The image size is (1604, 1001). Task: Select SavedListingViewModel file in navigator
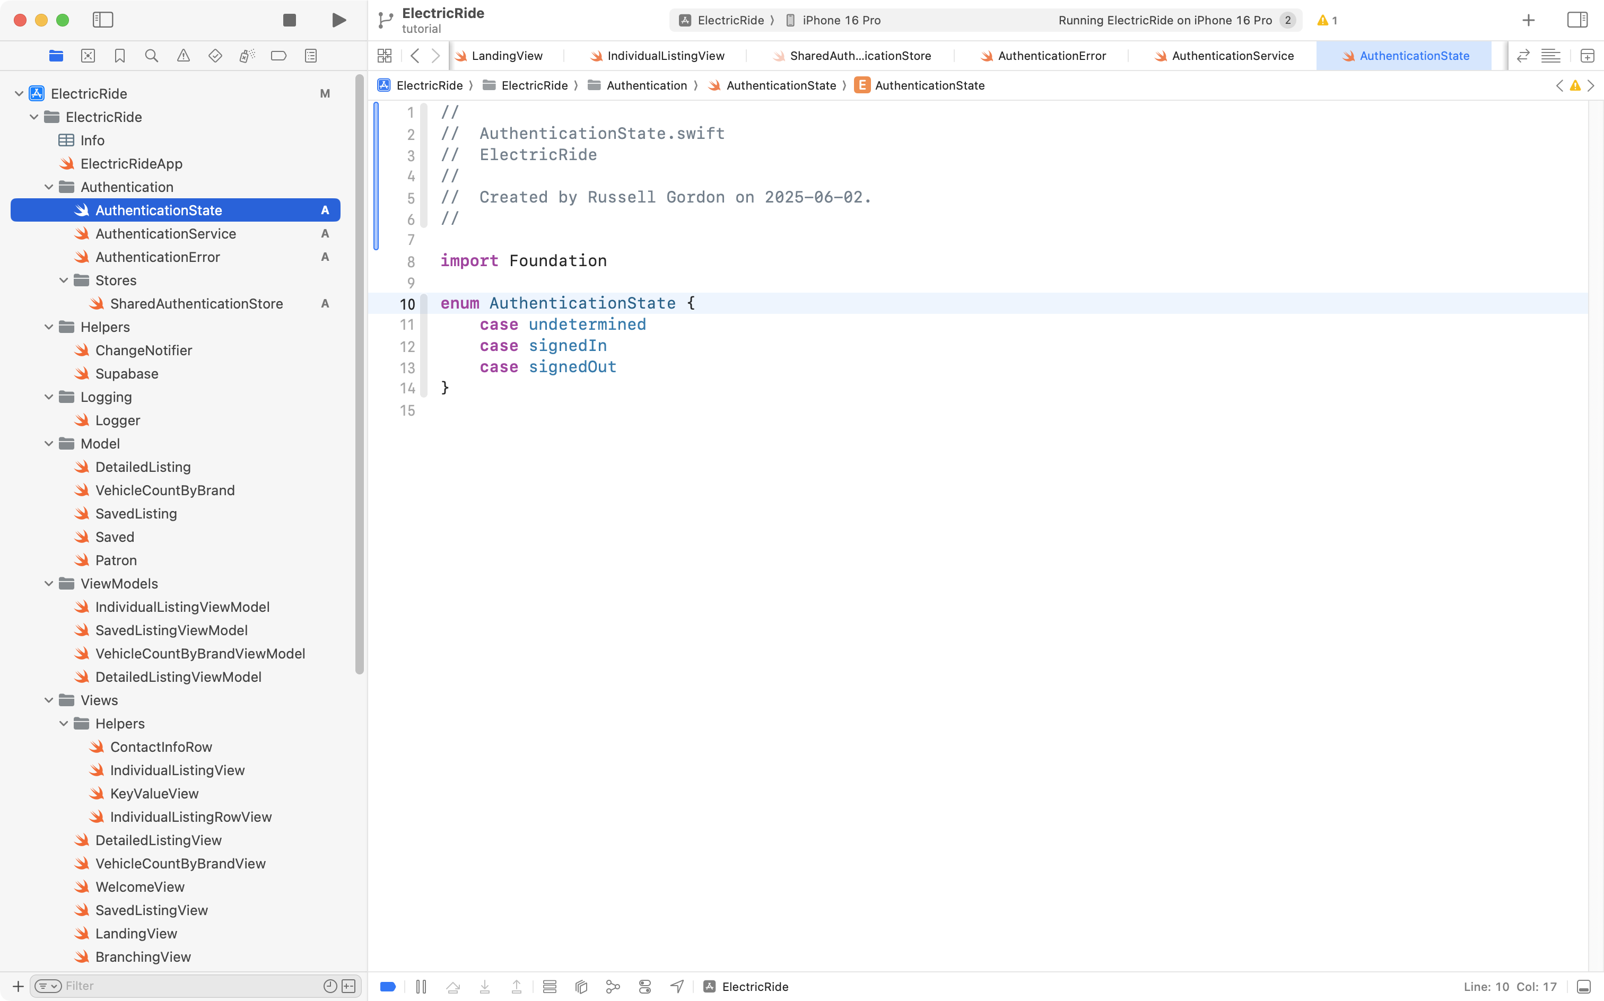(x=171, y=630)
